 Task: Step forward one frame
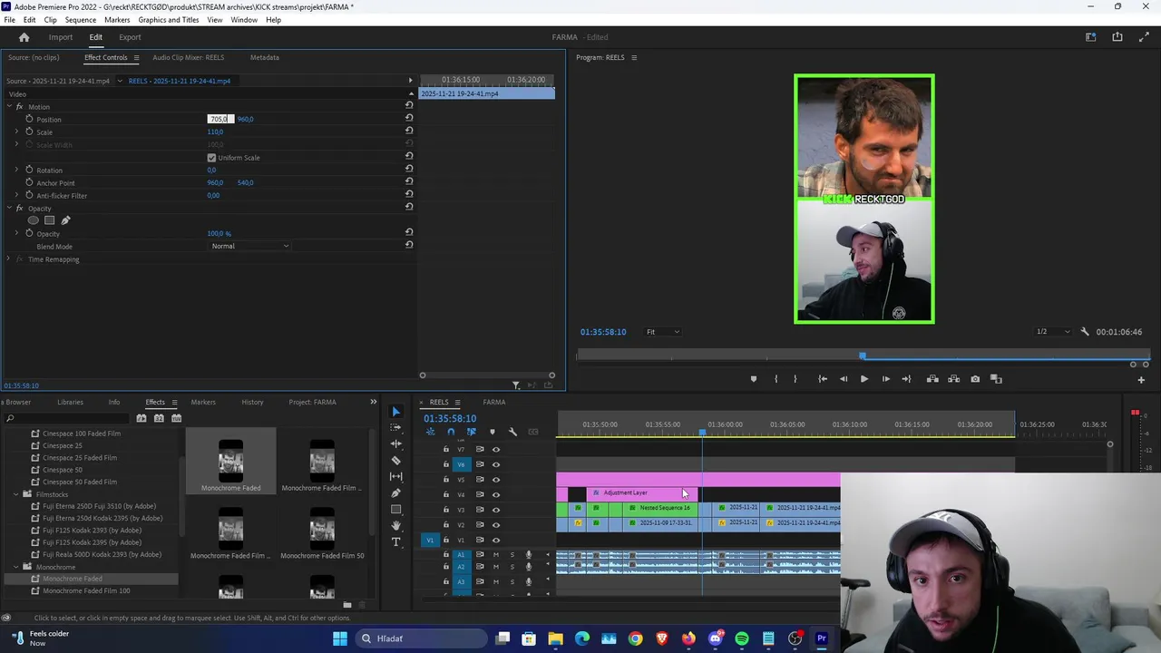tap(885, 379)
